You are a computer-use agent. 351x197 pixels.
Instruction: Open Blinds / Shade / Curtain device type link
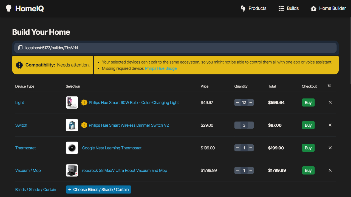click(x=36, y=190)
